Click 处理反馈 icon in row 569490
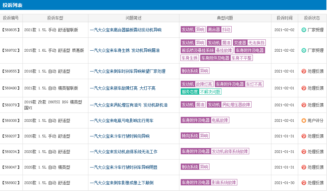Viewport: 327px width, 191px height. pos(304,88)
